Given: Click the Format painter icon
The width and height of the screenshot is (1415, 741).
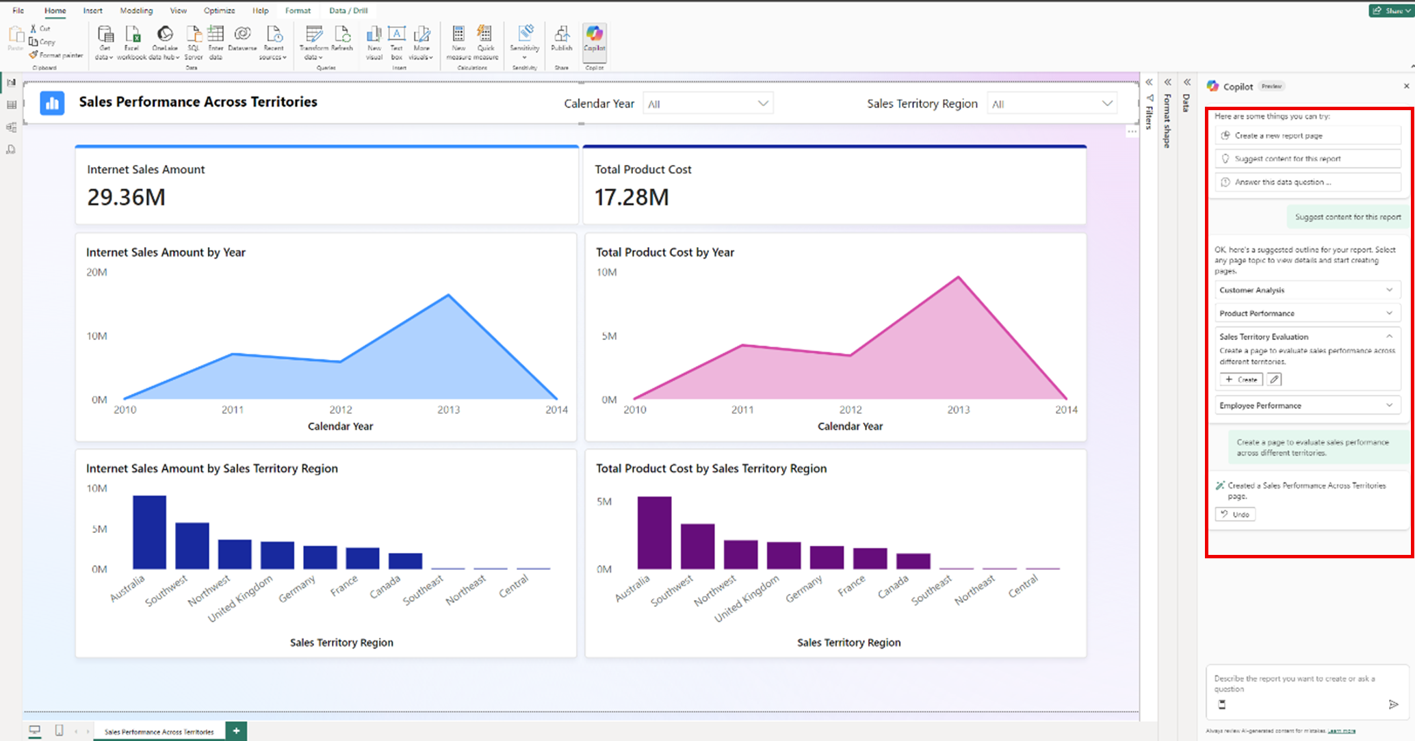Looking at the screenshot, I should pyautogui.click(x=56, y=55).
